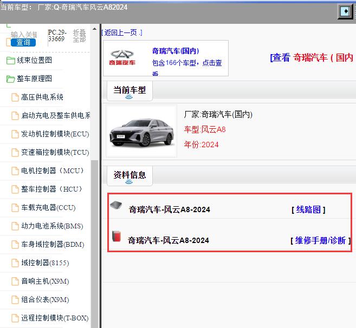Click first 奇瑞汽车-风云A8-2024 title text
356x328 pixels.
pyautogui.click(x=170, y=209)
